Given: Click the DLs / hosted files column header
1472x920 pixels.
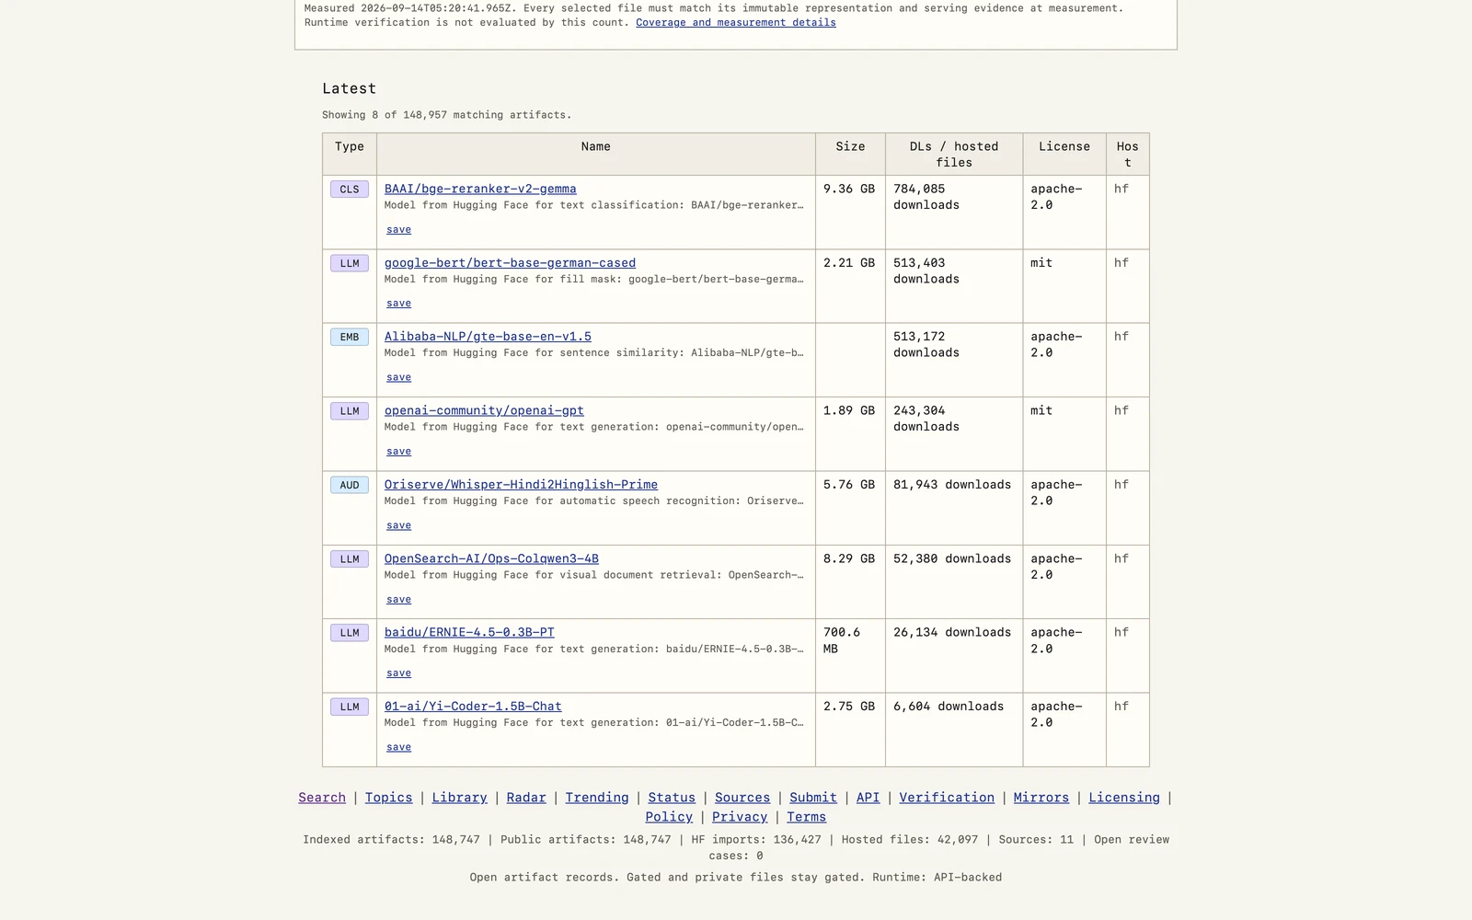Looking at the screenshot, I should coord(954,155).
